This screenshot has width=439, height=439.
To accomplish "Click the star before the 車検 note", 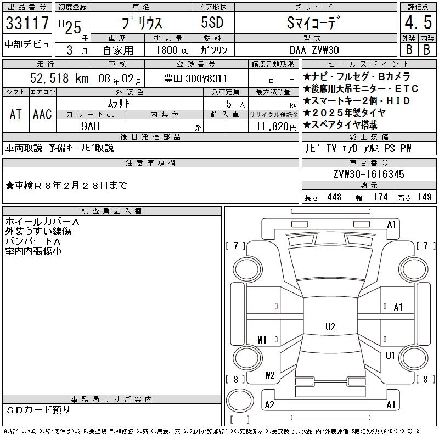I will tap(10, 185).
